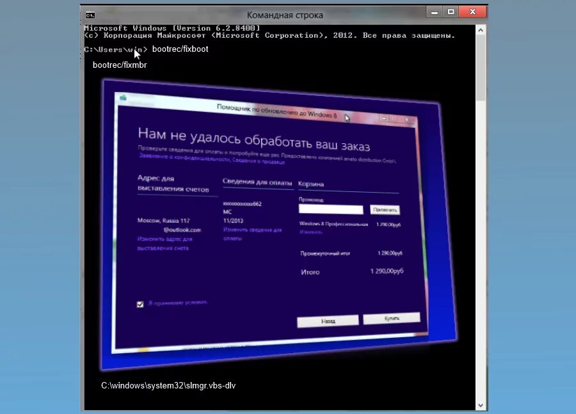Open Изменить сведения для оплаты link

[x=252, y=234]
